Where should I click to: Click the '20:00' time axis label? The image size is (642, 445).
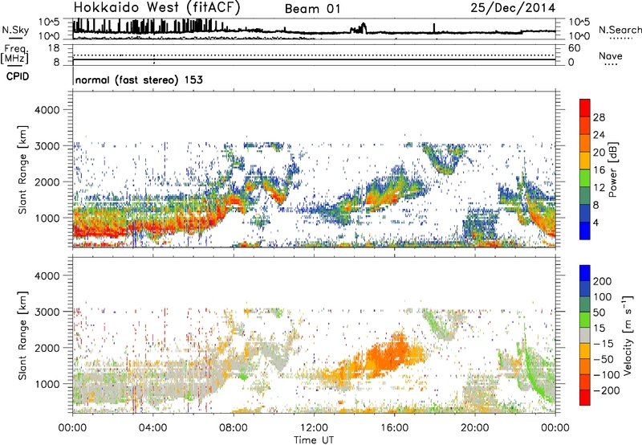coord(474,427)
